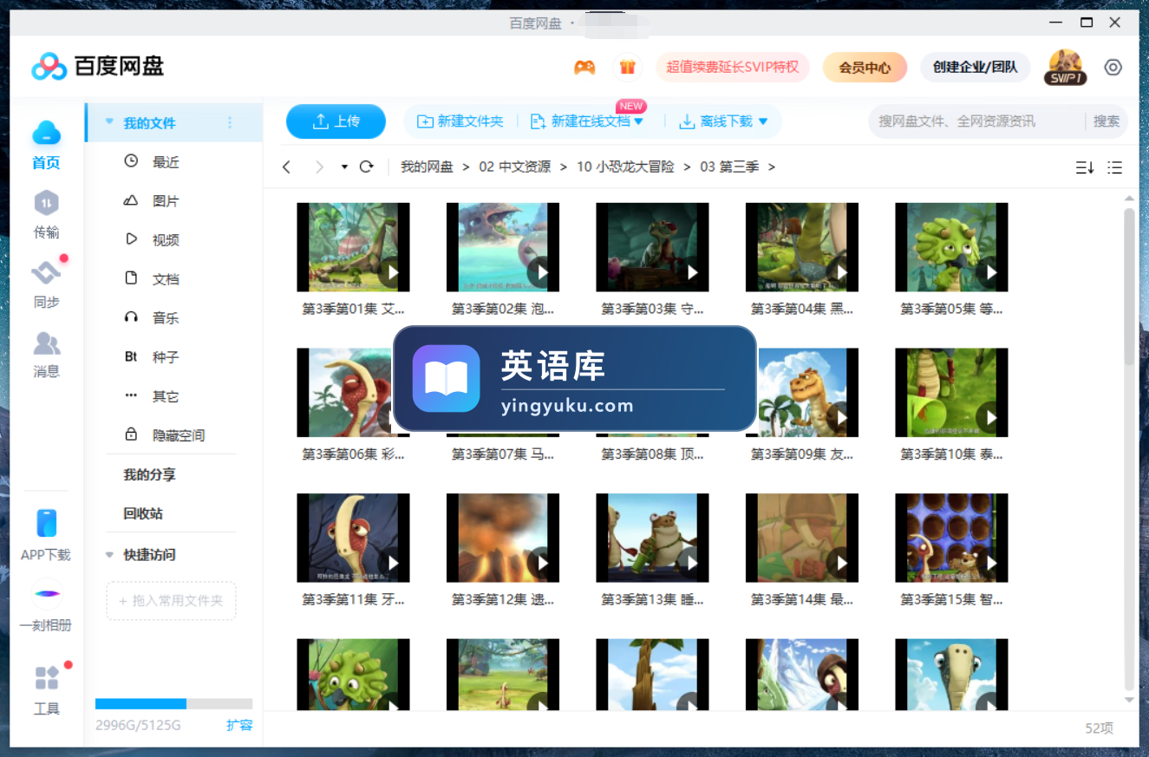Select video 第3季第05集 thumbnail
This screenshot has height=757, width=1149.
pos(951,247)
